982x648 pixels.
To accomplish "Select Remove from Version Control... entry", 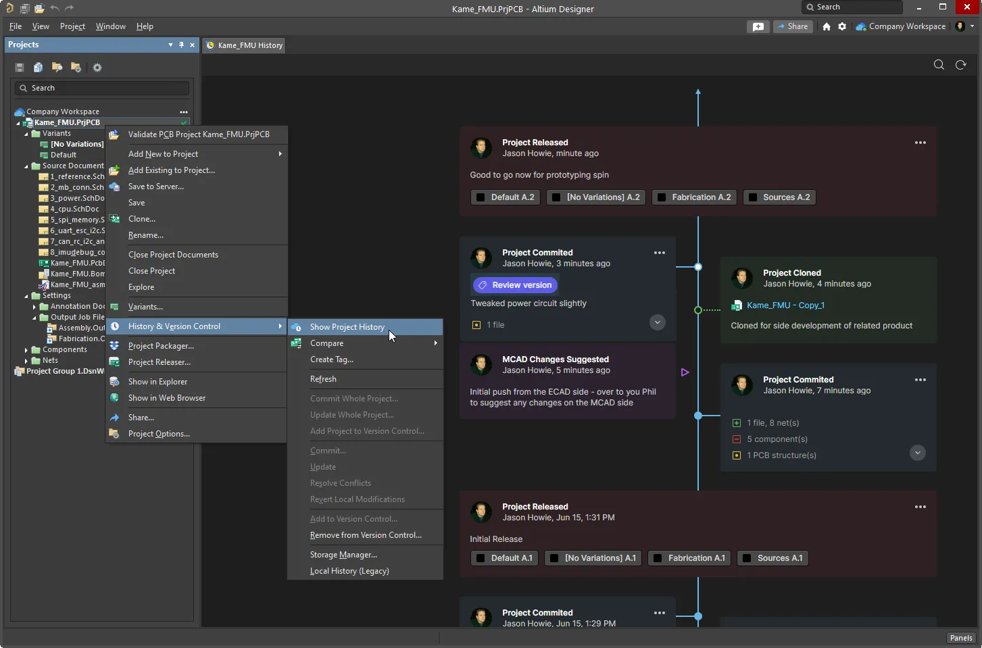I will 365,535.
